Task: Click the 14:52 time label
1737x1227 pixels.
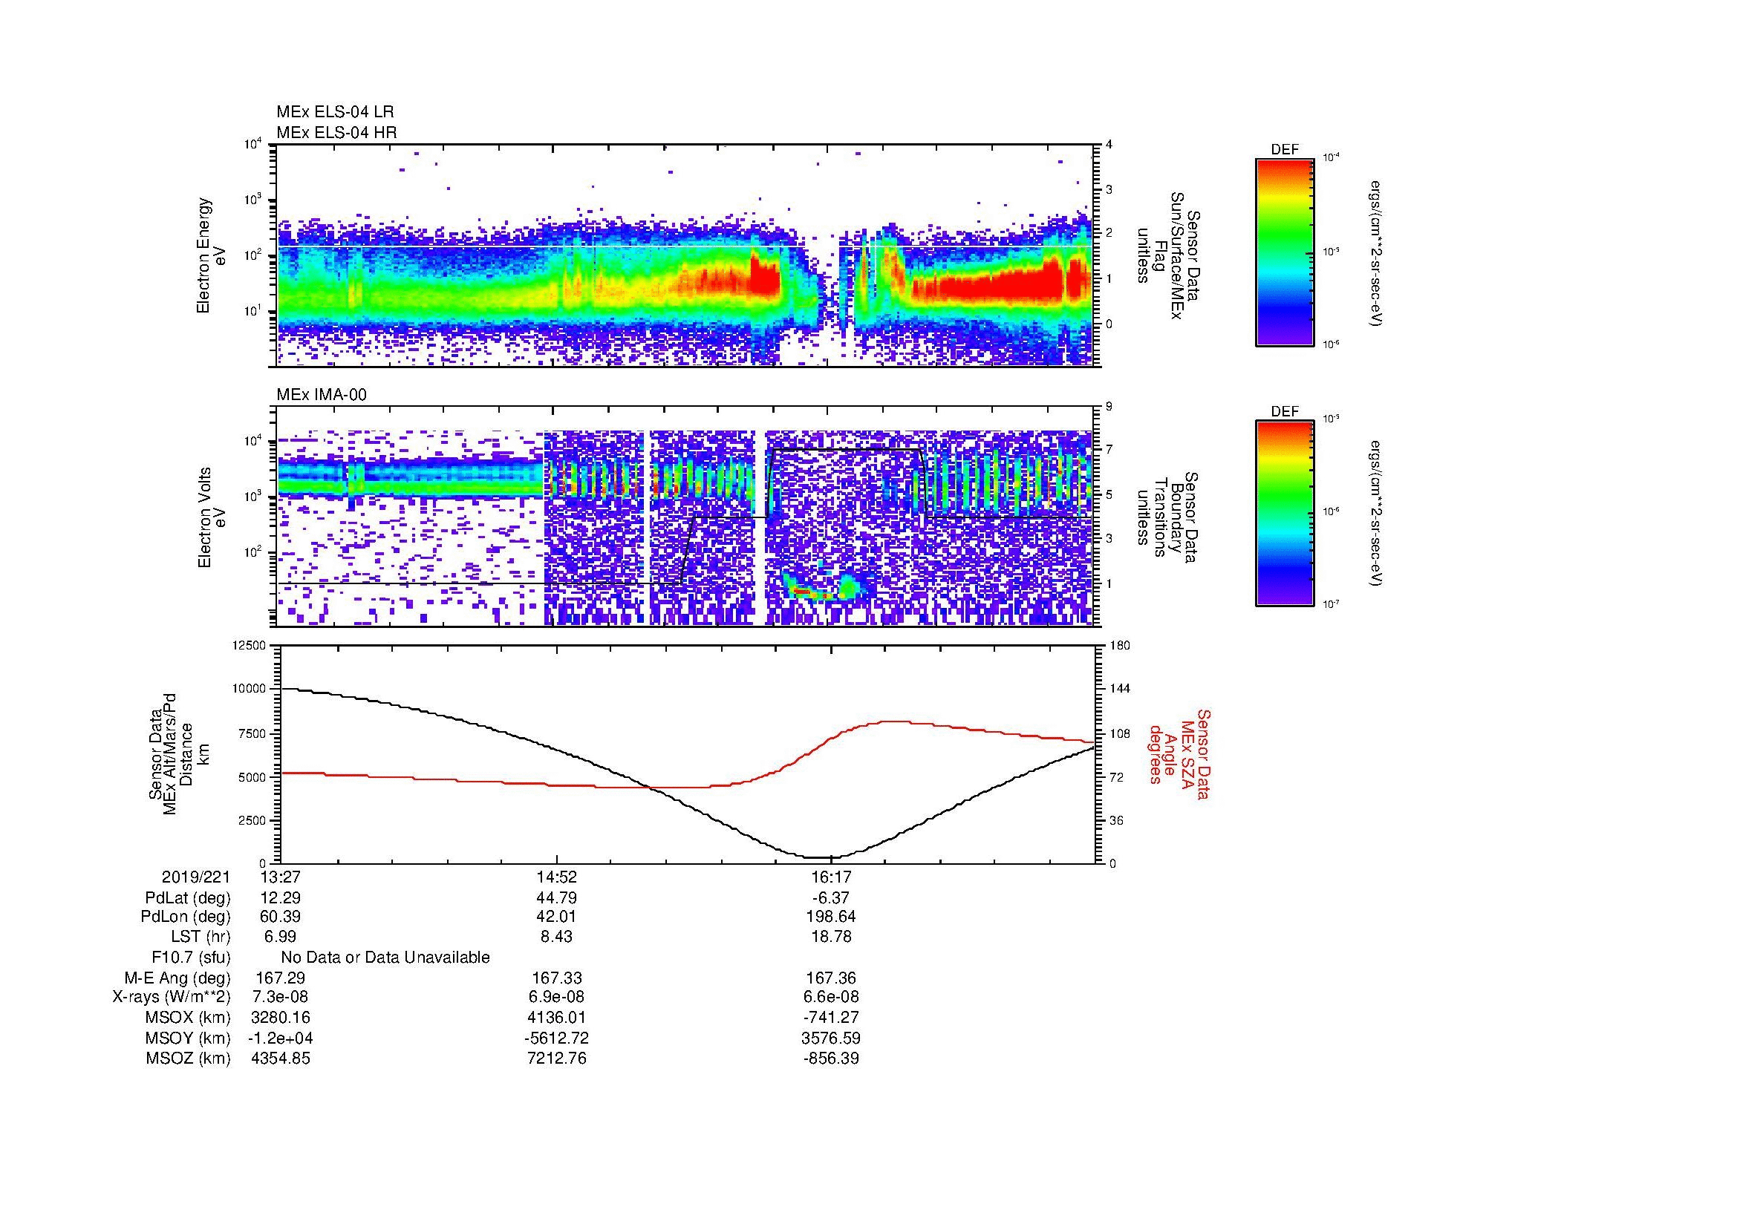Action: (x=555, y=877)
